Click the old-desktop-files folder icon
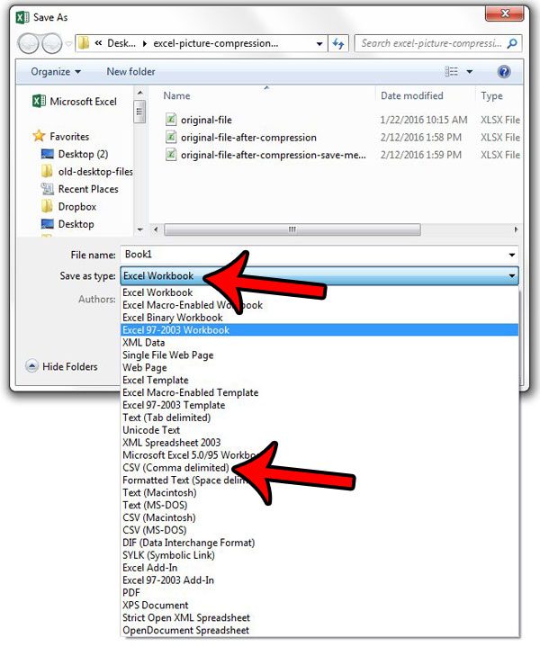This screenshot has width=540, height=647. [48, 171]
